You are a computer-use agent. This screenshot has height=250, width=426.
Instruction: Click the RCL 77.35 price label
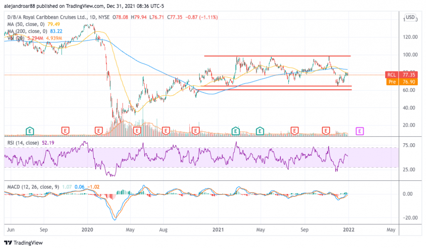click(401, 75)
